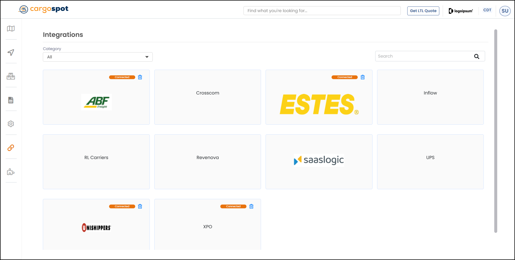Select the integrations link icon in the sidebar

tap(11, 148)
